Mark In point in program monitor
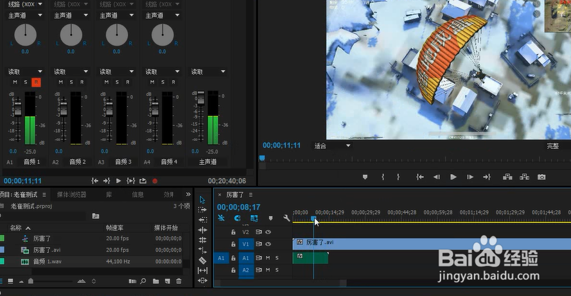 click(x=383, y=177)
